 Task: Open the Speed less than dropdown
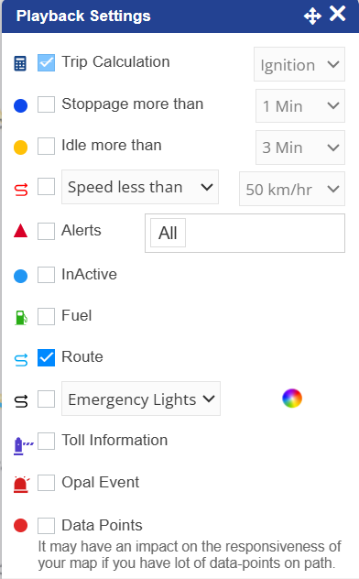pos(140,187)
